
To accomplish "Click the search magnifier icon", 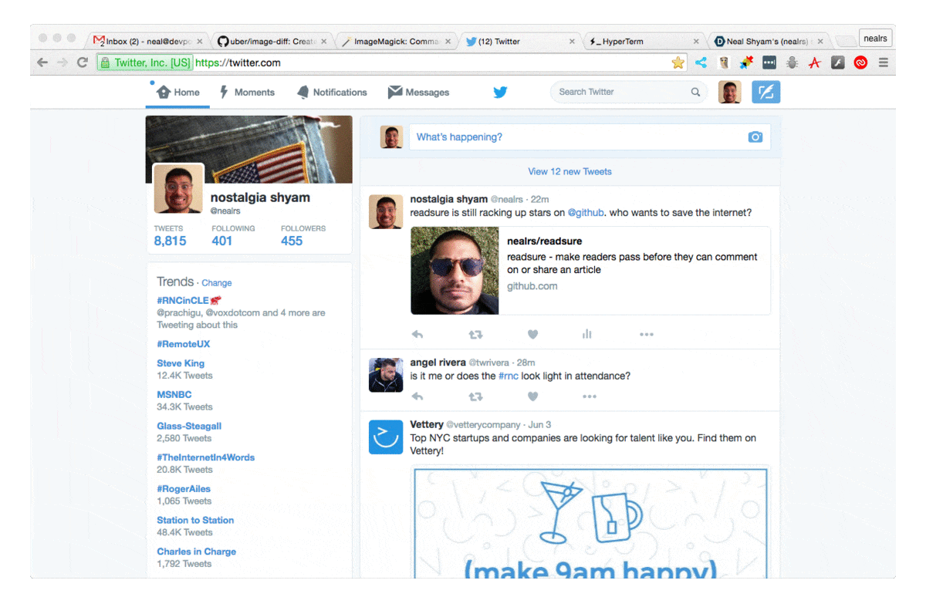I will tap(695, 92).
